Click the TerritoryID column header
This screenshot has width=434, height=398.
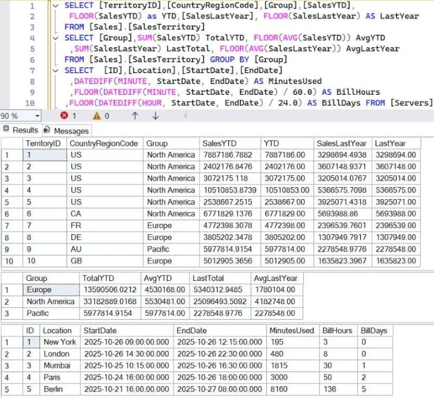(44, 143)
